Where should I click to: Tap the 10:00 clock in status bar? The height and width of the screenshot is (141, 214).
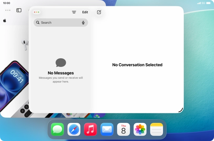pos(7,3)
